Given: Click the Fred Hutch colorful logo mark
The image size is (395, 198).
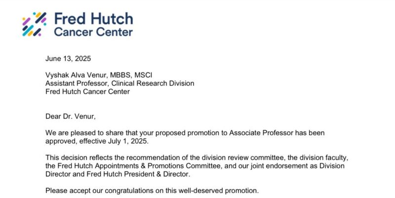Looking at the screenshot, I should tap(34, 24).
